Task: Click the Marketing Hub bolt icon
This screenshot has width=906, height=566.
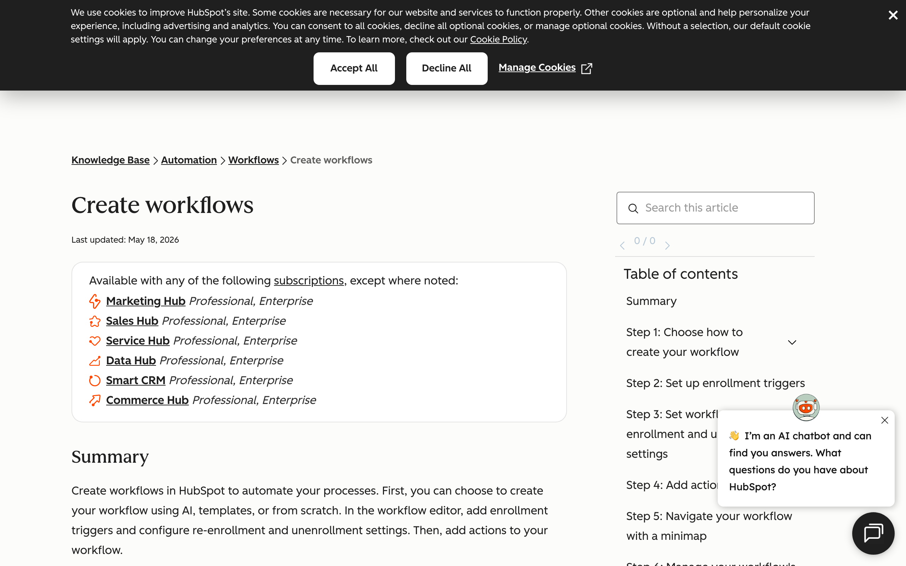Action: [x=95, y=301]
